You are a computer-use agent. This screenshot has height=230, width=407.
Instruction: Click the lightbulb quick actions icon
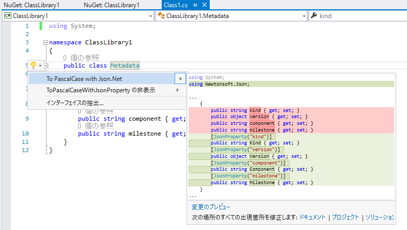(x=33, y=65)
